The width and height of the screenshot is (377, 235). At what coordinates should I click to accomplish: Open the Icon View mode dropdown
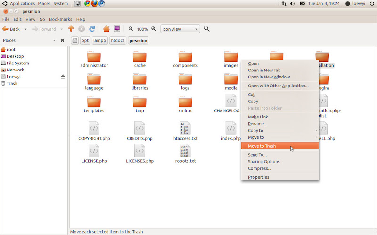click(180, 29)
